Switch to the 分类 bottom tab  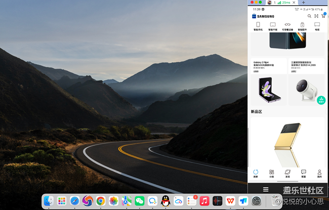pos(271,173)
